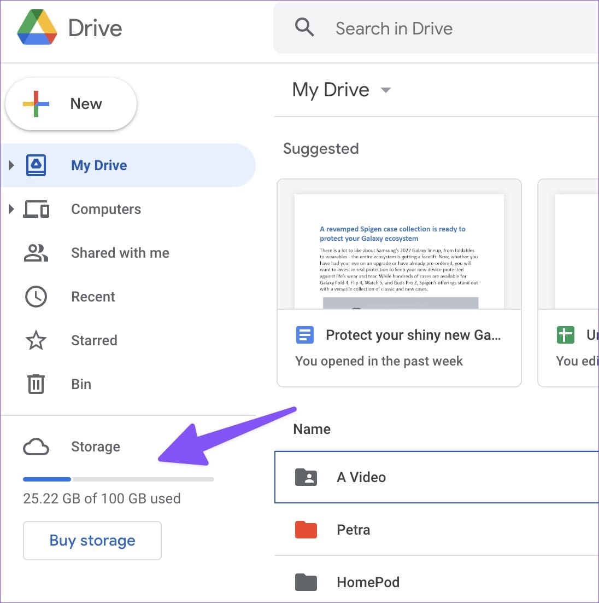Open Shared with me section
Image resolution: width=599 pixels, height=603 pixels.
[x=120, y=253]
